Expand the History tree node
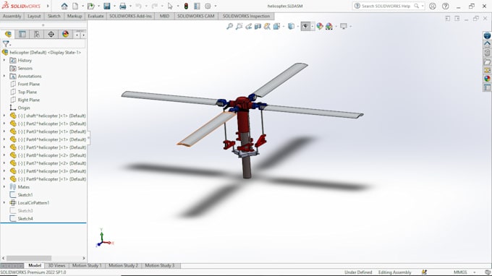Image resolution: width=492 pixels, height=276 pixels. 4,60
